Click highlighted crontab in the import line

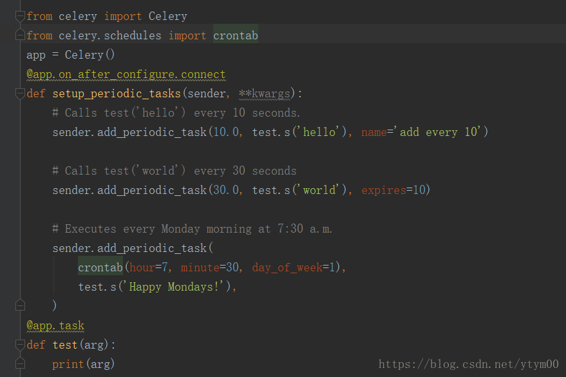pos(236,35)
